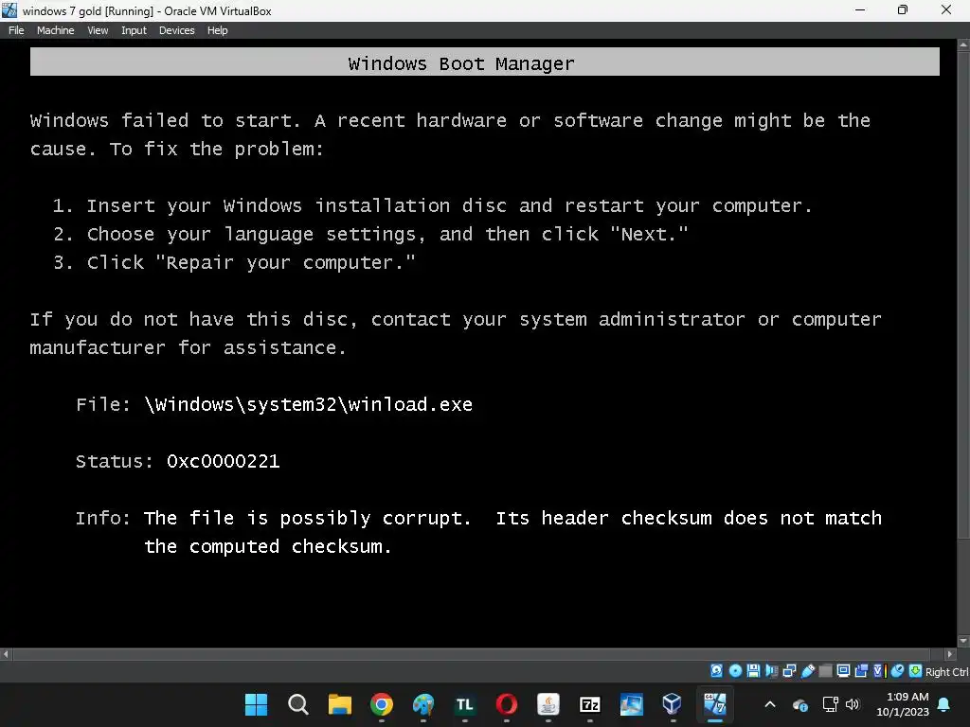The height and width of the screenshot is (727, 970).
Task: Restore down the VirtualBox window
Action: pyautogui.click(x=903, y=9)
